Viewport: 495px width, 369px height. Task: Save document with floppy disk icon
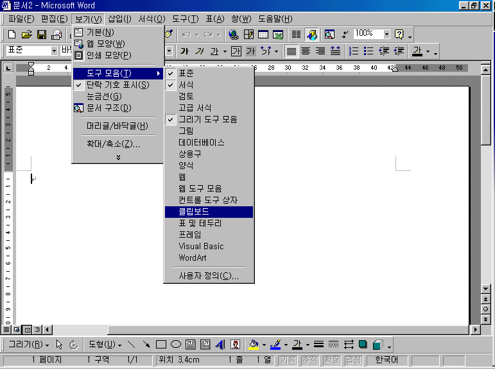pos(42,35)
